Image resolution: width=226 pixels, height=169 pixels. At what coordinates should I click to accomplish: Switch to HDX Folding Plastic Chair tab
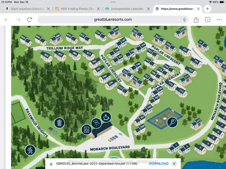click(x=76, y=9)
